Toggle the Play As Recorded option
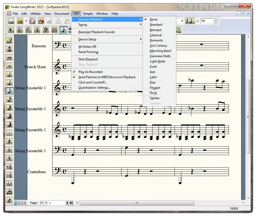 107,72
